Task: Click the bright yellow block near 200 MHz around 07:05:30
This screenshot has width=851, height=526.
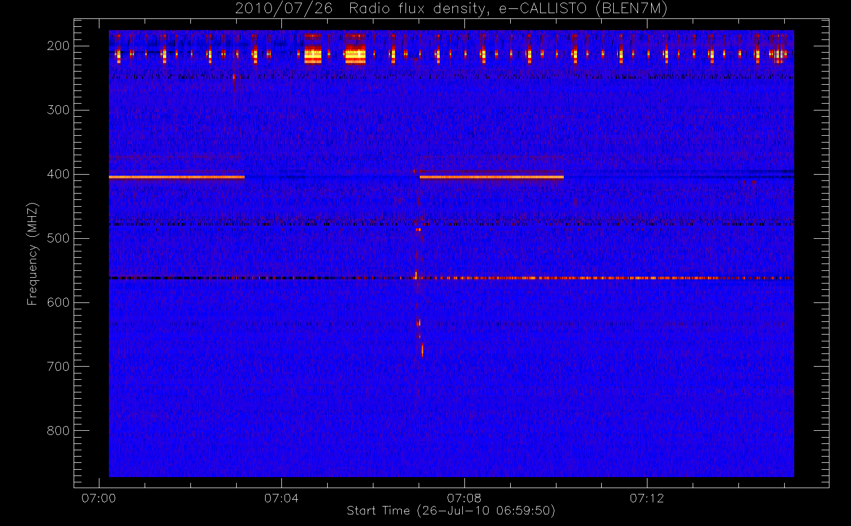Action: point(356,54)
